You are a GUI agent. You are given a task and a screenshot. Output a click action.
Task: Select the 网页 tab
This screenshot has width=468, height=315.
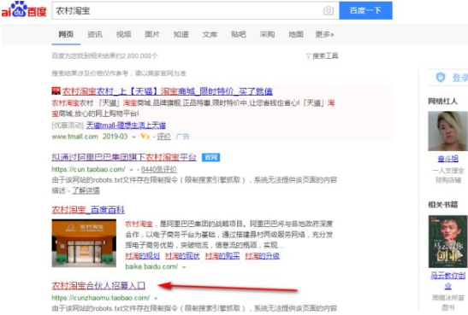[66, 34]
